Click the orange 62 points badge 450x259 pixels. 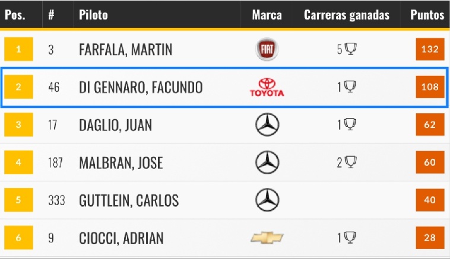click(430, 124)
